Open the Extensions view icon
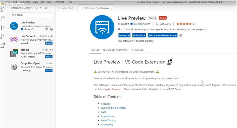The width and height of the screenshot is (237, 128). point(3,45)
